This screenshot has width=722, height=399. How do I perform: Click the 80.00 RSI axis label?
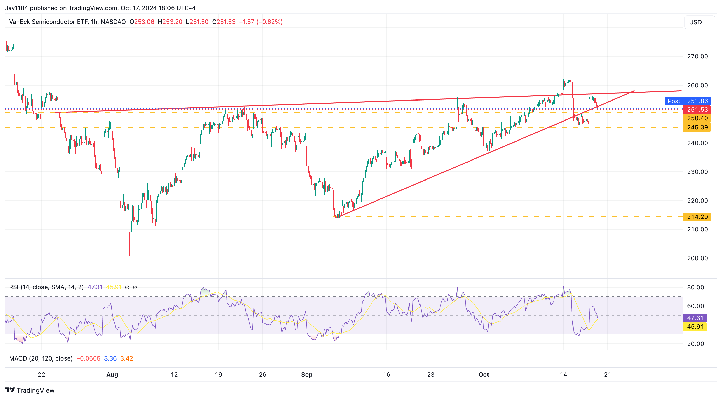coord(695,287)
